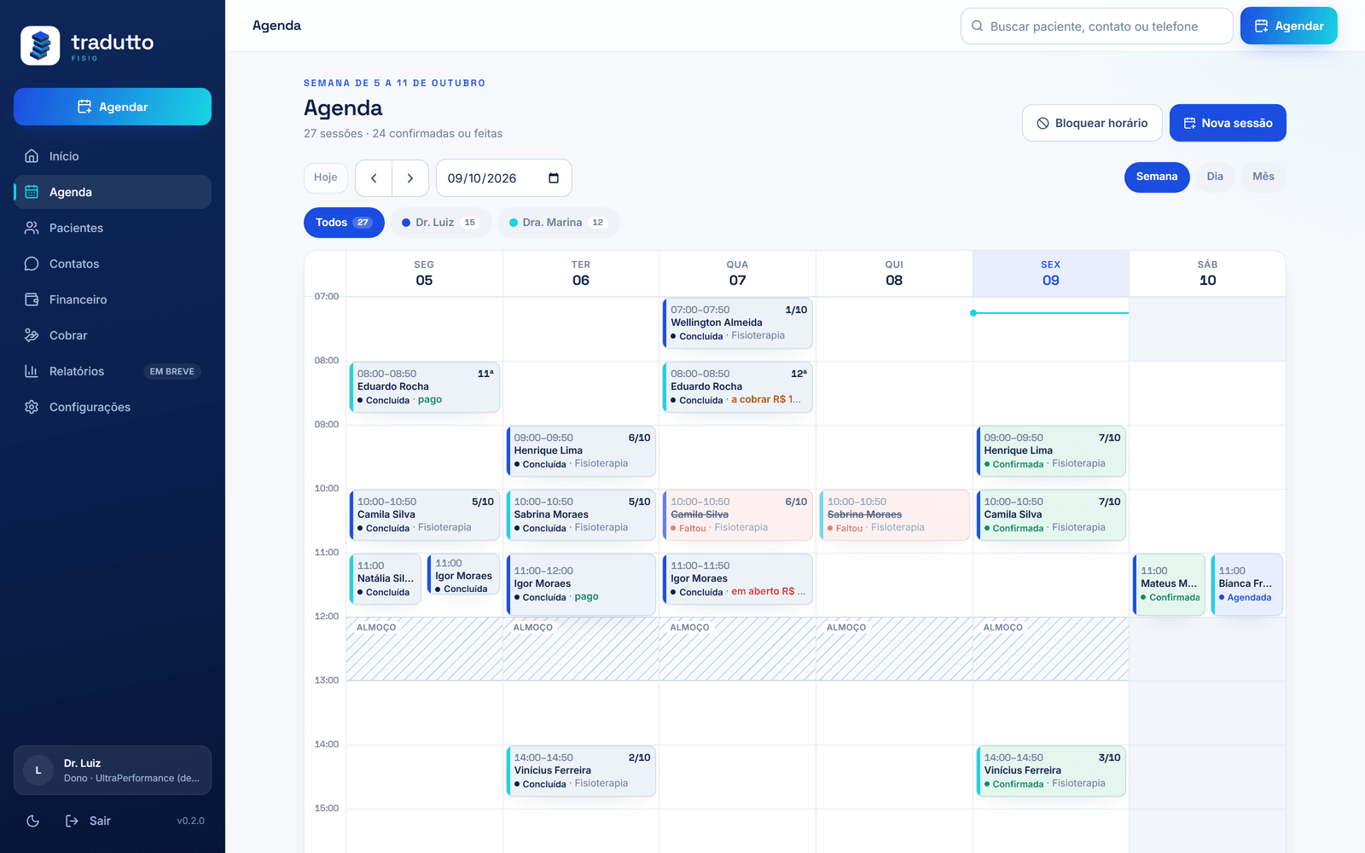
Task: Open Henrique Lima Confirmada session
Action: tap(1051, 451)
